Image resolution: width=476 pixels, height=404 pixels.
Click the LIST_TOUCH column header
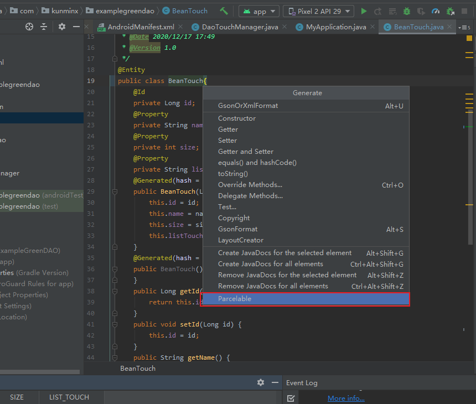[x=69, y=397]
